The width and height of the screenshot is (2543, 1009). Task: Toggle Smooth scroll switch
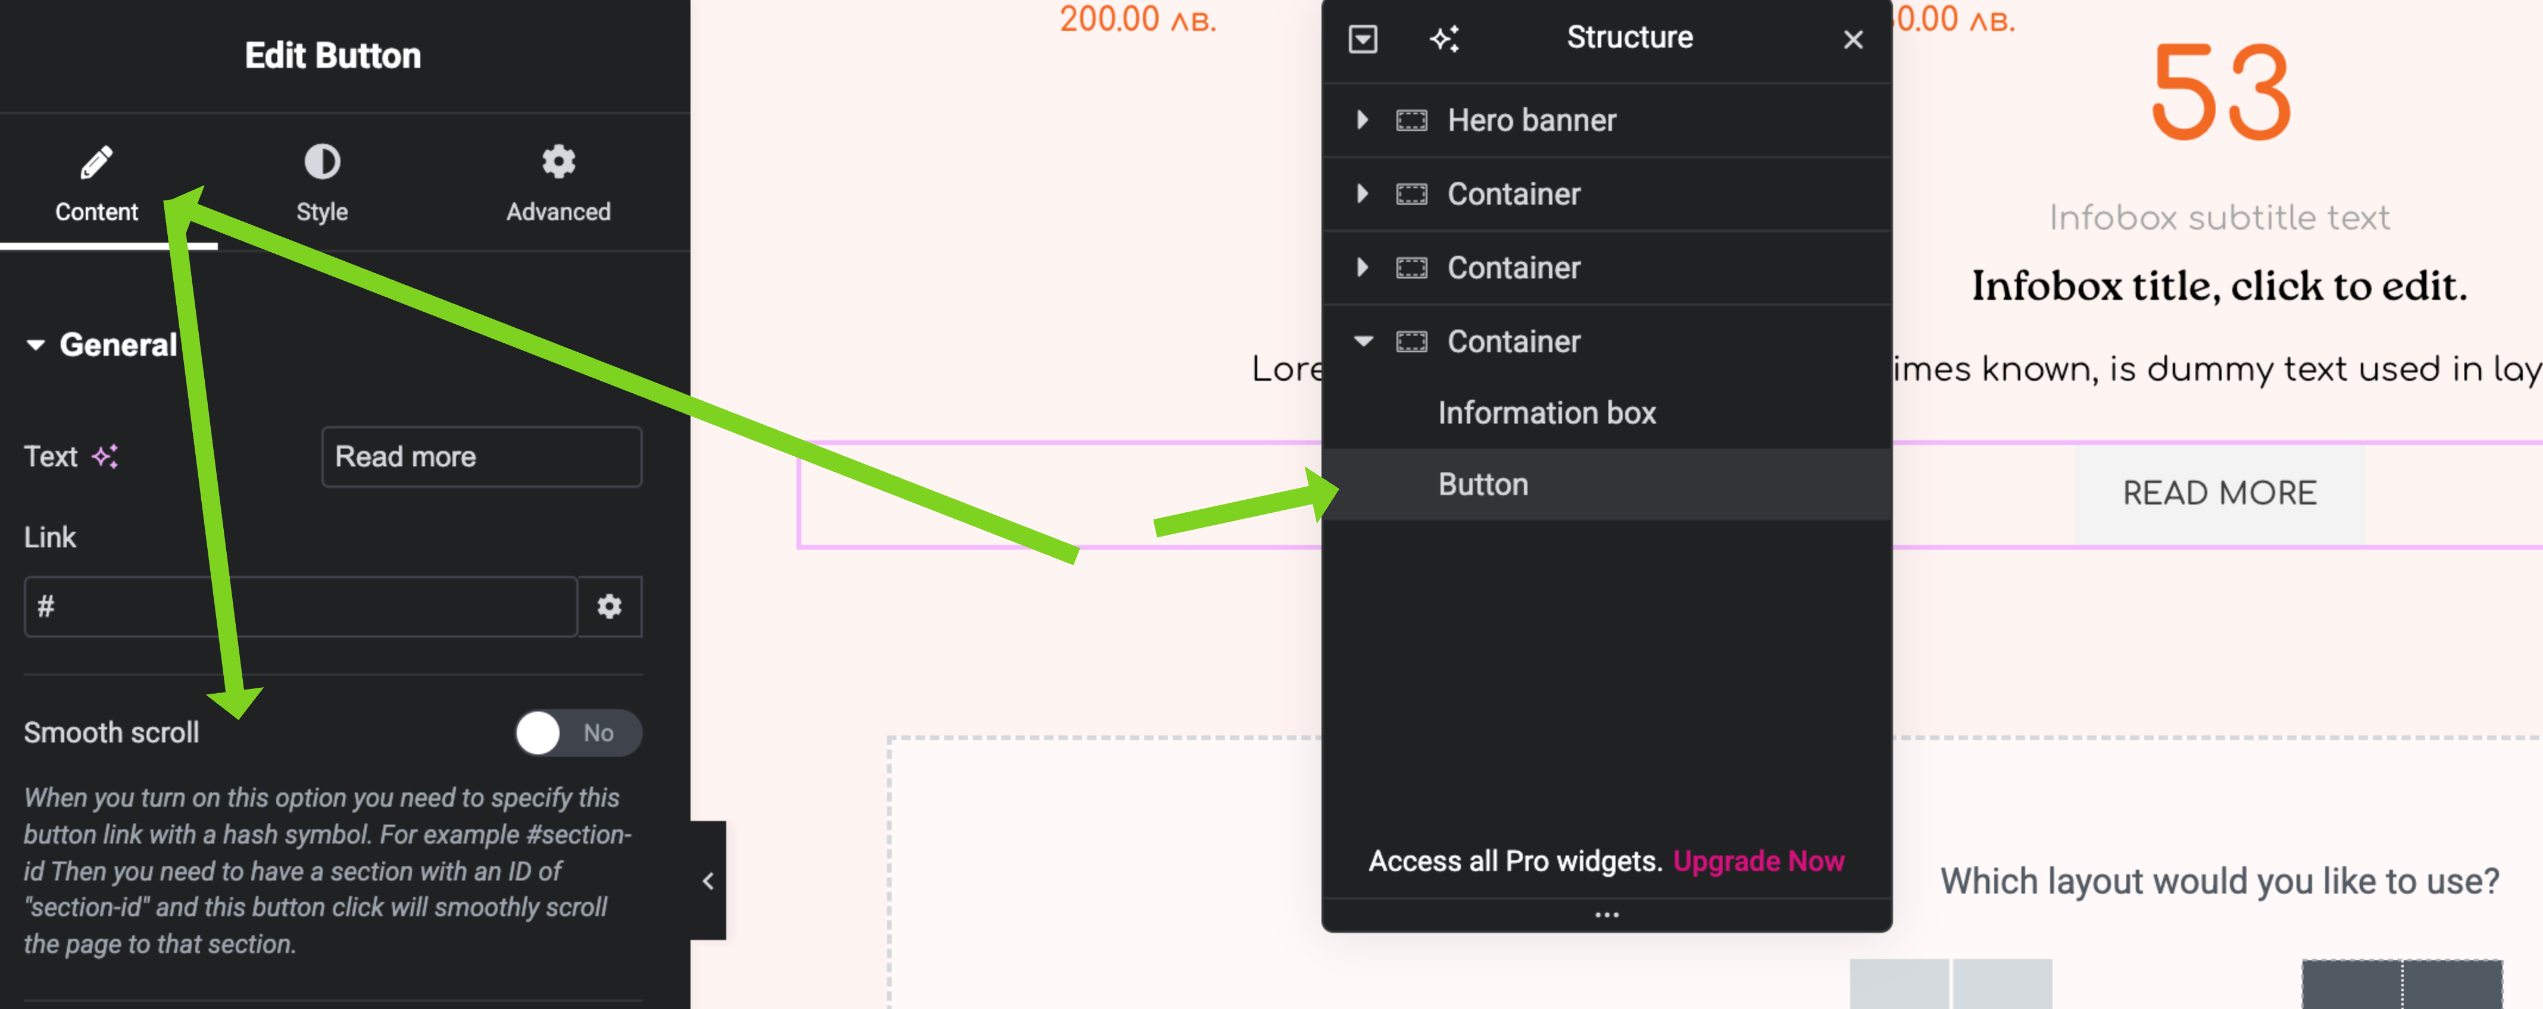point(577,733)
